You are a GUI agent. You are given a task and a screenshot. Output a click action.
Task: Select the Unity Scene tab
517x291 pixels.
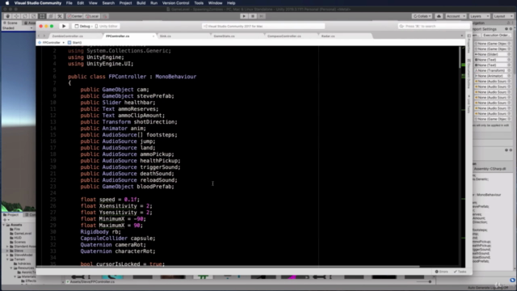point(11,23)
